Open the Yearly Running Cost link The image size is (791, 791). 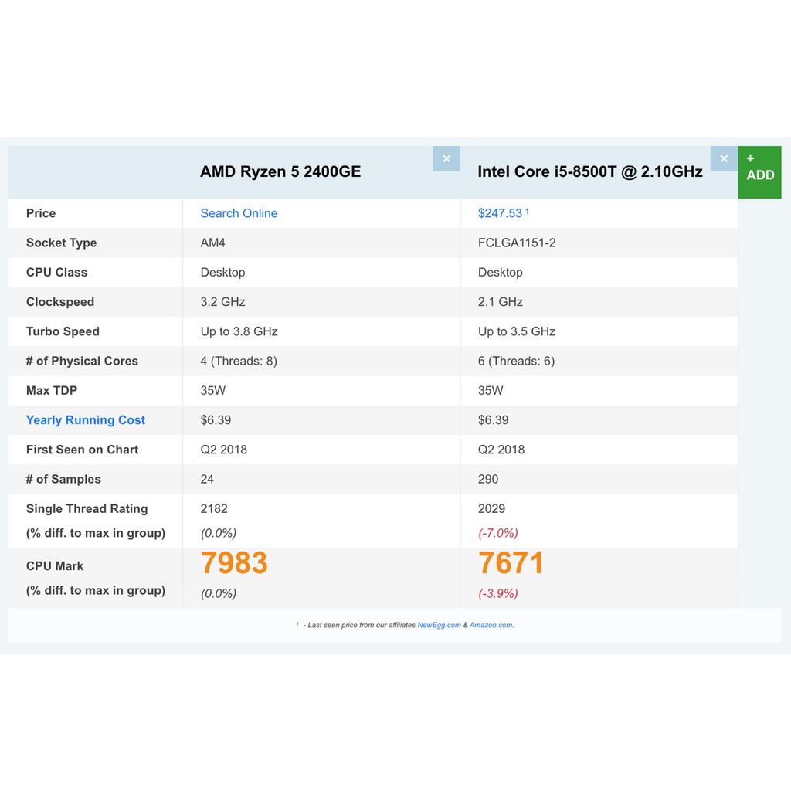coord(86,420)
